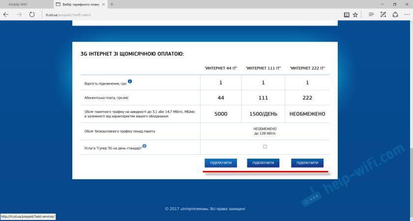
Task: Open a new tab with plus icon
Action: click(112, 4)
